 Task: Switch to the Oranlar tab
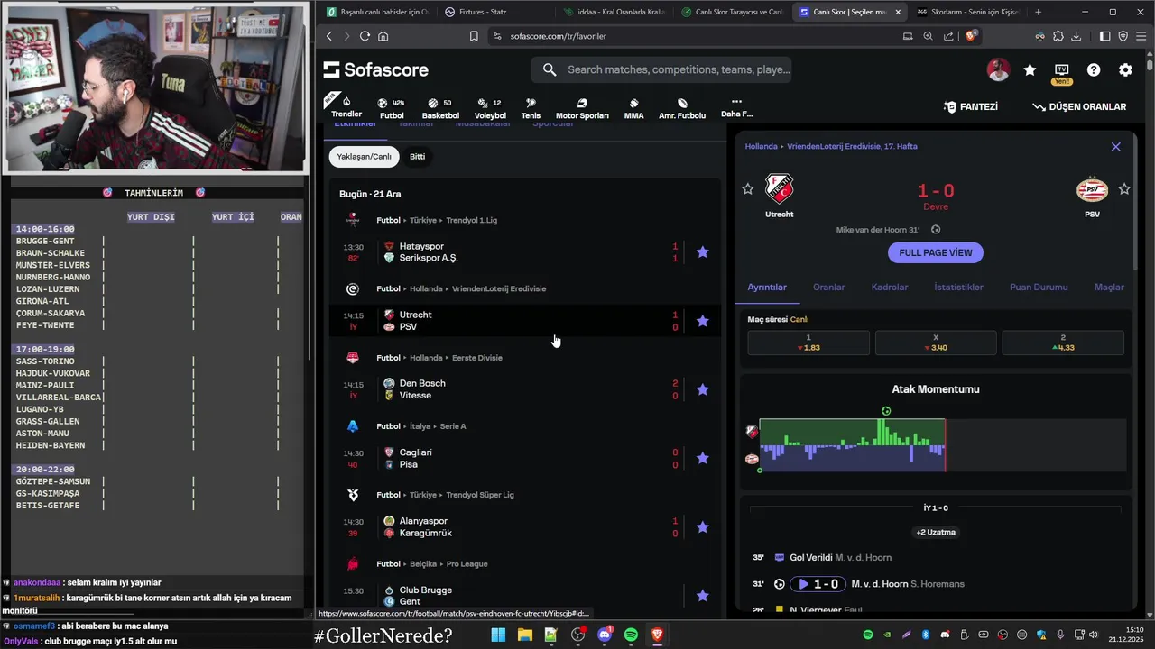[x=829, y=287]
